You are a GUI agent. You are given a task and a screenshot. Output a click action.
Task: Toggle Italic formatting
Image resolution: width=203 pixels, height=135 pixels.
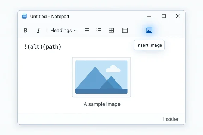click(38, 31)
